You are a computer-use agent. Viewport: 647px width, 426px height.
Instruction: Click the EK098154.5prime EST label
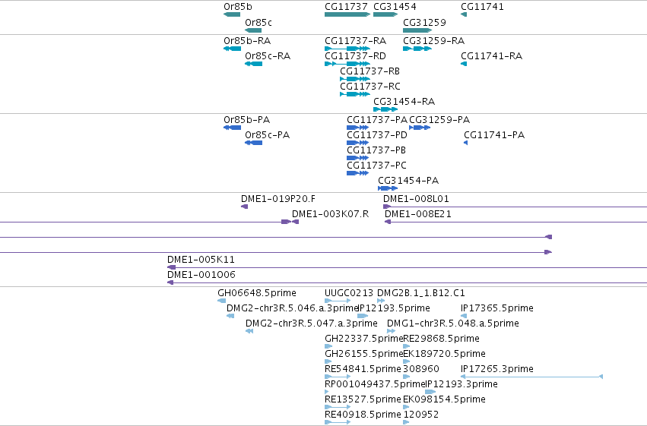[x=445, y=400]
